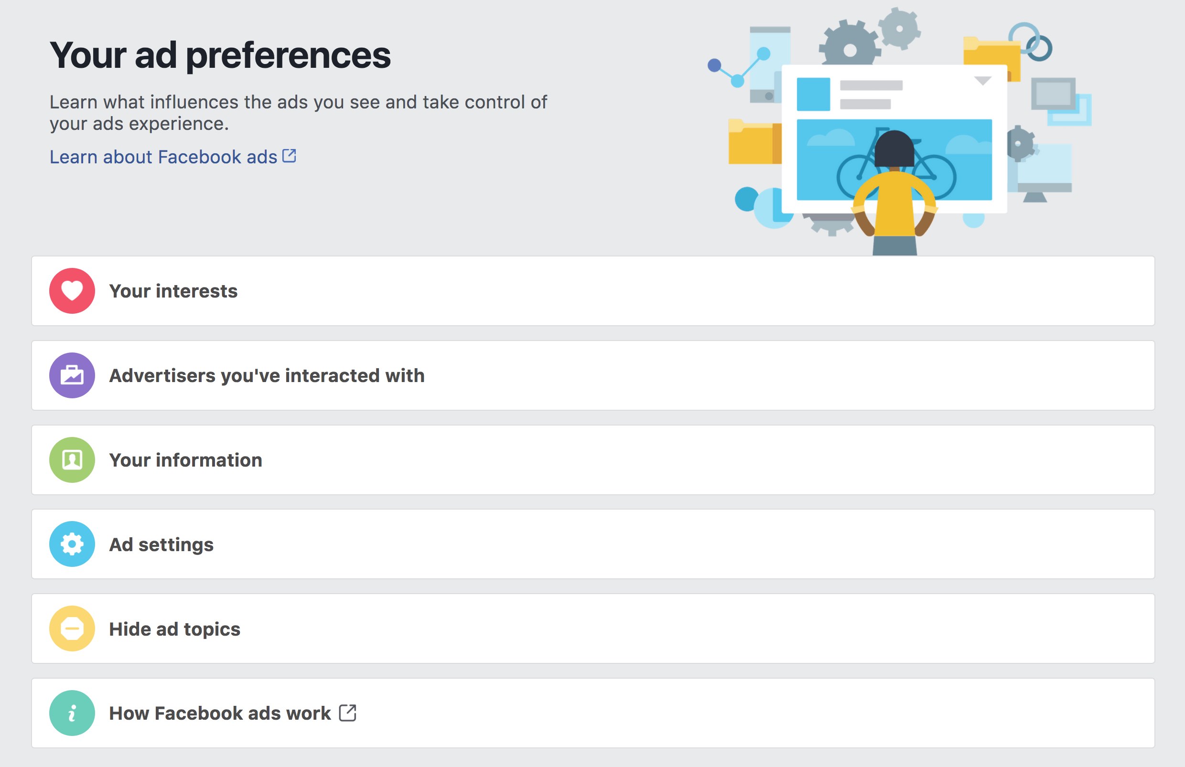Click the external link icon after Learn about Facebook ads
1185x767 pixels.
click(x=289, y=155)
